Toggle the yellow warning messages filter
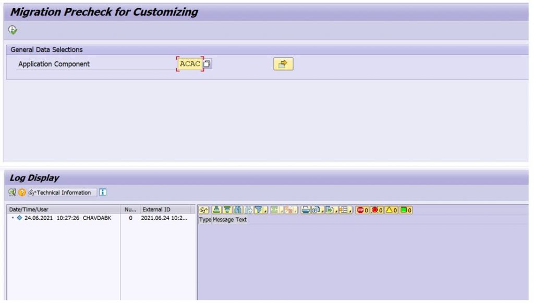This screenshot has width=534, height=303. [391, 210]
